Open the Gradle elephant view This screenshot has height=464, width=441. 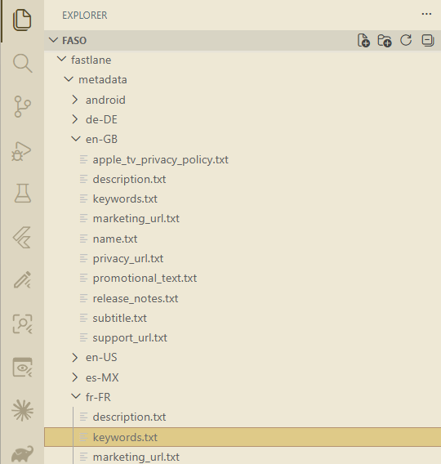[x=23, y=453]
